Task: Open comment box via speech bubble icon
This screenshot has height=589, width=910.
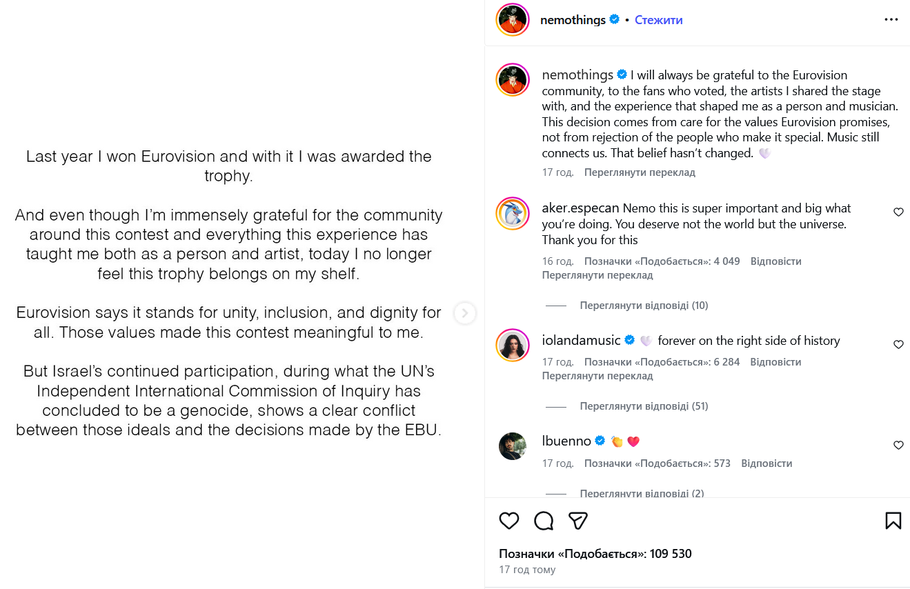Action: pyautogui.click(x=544, y=521)
